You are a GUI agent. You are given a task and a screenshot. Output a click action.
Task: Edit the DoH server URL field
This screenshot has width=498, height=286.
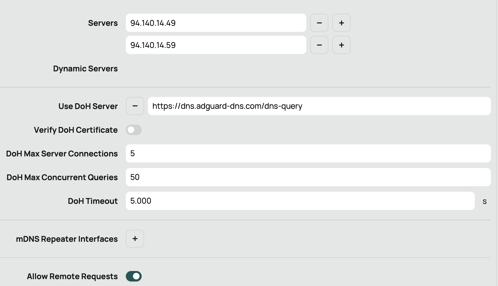coord(319,106)
